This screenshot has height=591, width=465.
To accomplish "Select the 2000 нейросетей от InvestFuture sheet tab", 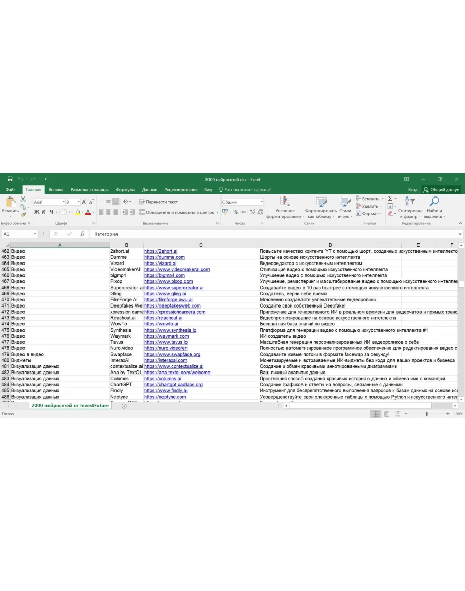I will pos(69,406).
